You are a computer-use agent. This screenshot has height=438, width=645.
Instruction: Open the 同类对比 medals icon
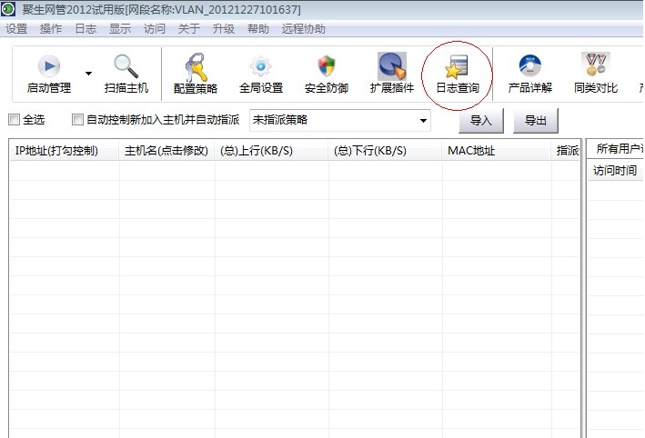pyautogui.click(x=596, y=65)
